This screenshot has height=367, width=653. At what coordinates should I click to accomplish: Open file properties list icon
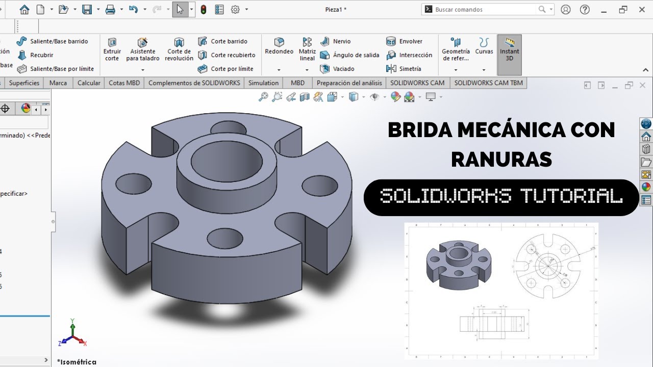point(219,9)
